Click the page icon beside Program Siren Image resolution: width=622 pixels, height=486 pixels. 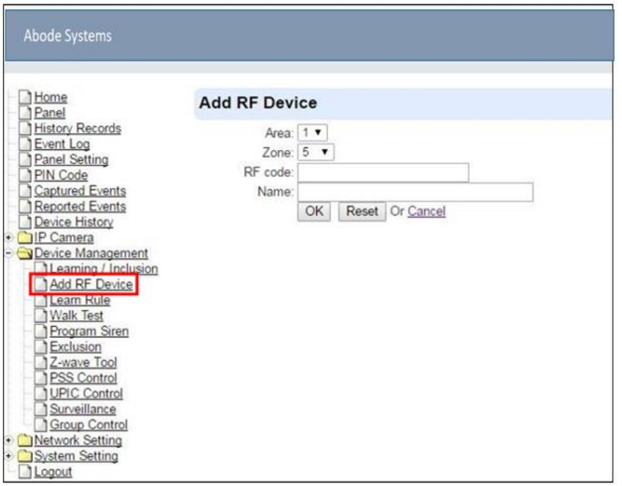click(41, 331)
